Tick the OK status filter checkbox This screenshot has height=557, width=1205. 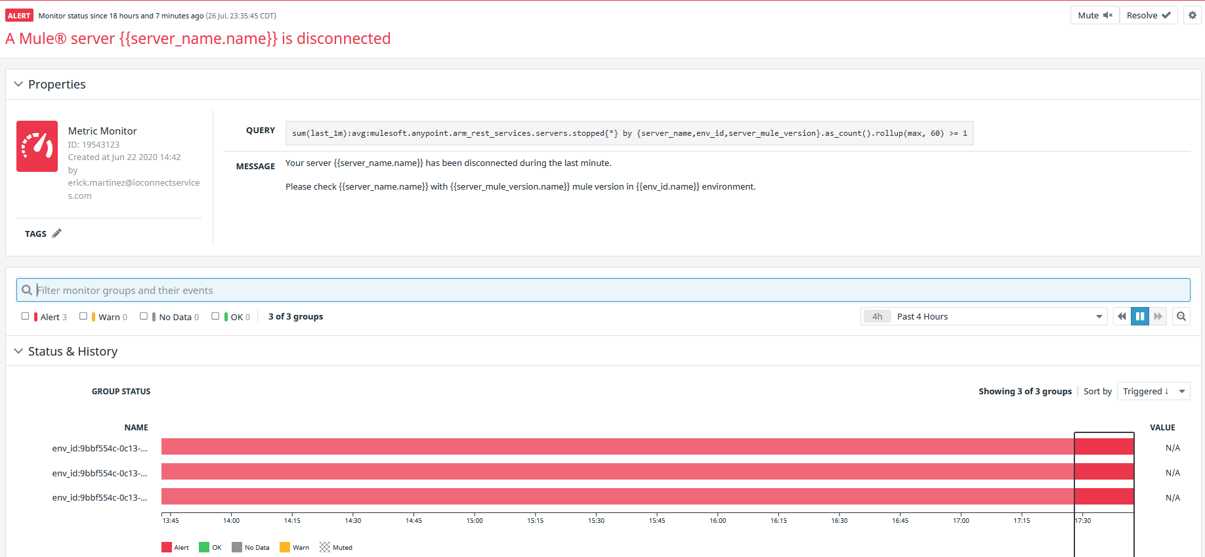215,316
